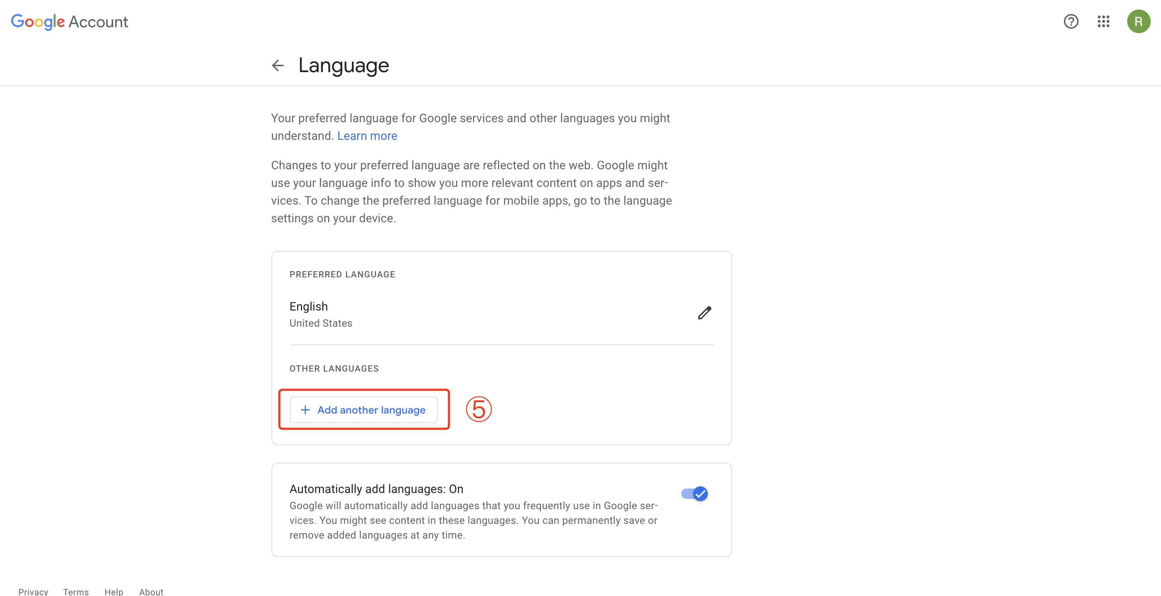Screen dimensions: 1161x596
Task: Open the Help footer link
Action: (x=114, y=592)
